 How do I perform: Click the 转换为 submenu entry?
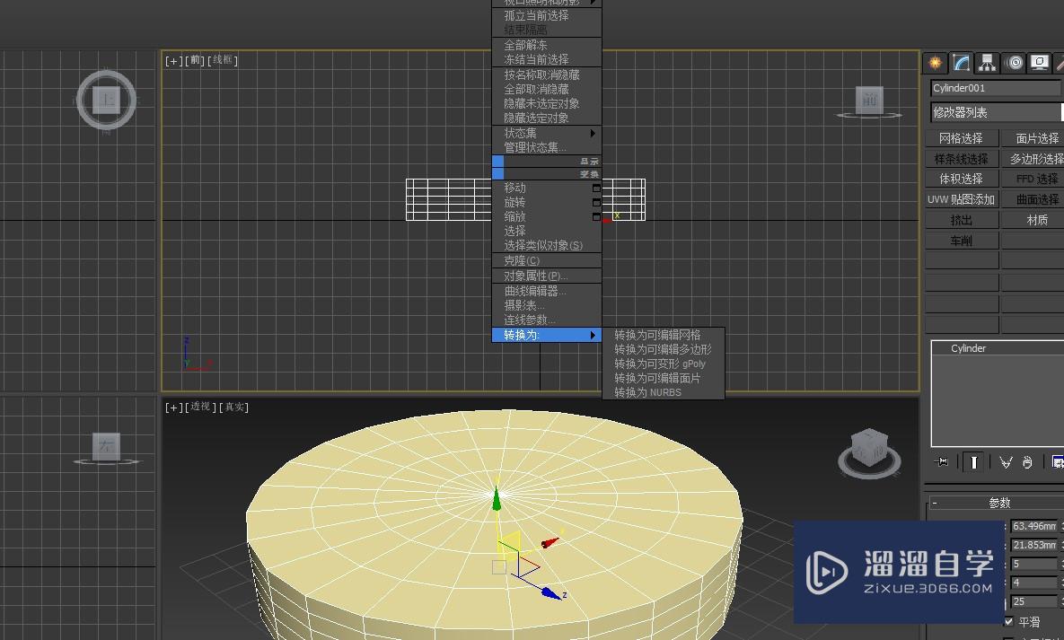pyautogui.click(x=546, y=335)
